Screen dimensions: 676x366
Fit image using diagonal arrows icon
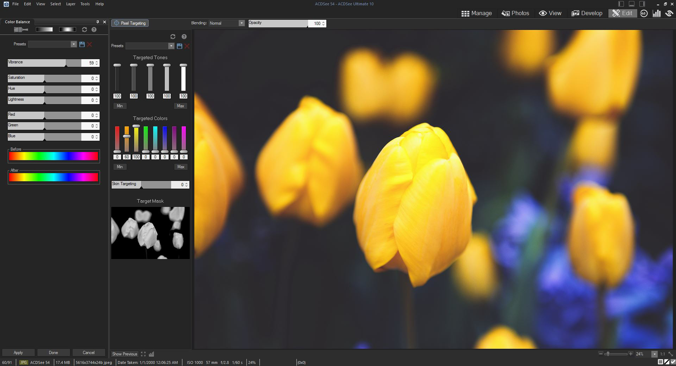[x=670, y=354]
